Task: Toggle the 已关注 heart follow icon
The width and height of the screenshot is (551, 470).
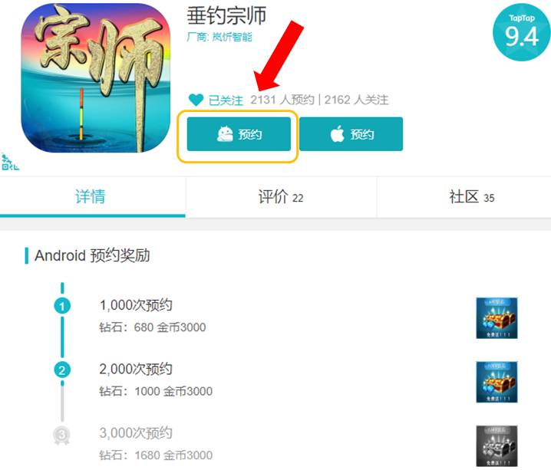Action: [196, 100]
